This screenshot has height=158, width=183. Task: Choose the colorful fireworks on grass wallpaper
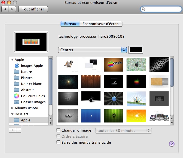point(136,99)
